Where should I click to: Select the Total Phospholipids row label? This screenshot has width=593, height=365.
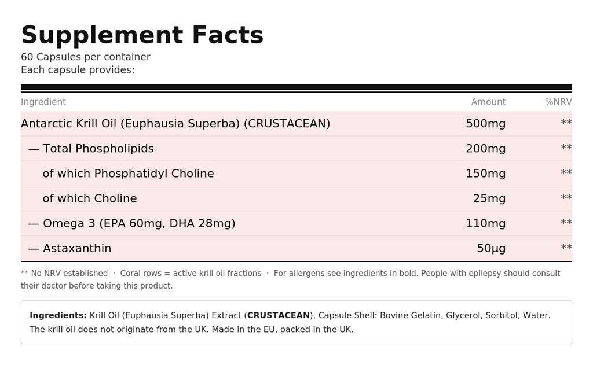tap(98, 149)
